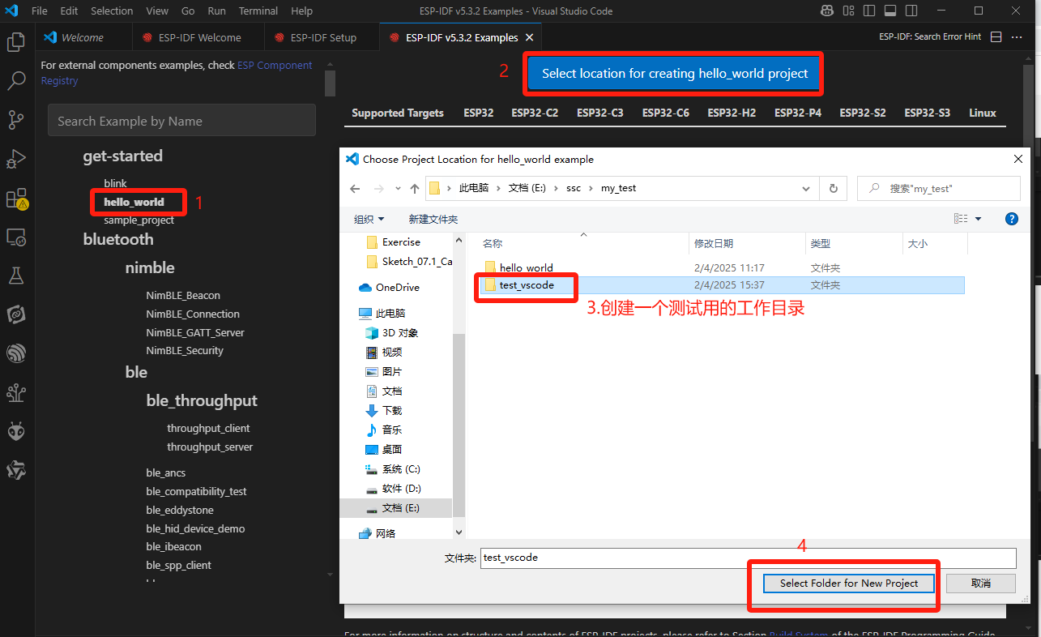Click 新建文件夹 to create a folder
The height and width of the screenshot is (637, 1041).
coord(433,219)
